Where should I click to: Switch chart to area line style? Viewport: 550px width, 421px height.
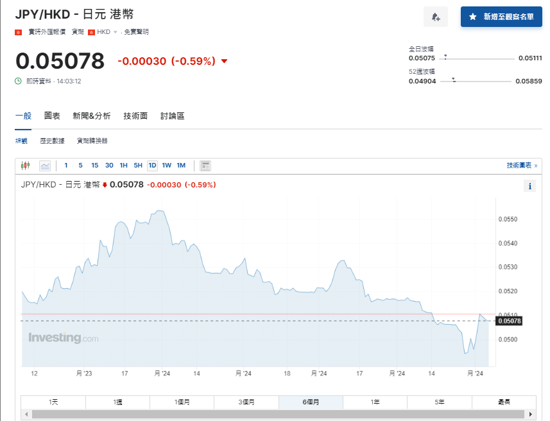pos(44,165)
